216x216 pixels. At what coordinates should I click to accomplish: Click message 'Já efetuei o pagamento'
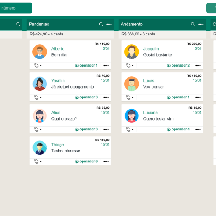[x=73, y=87]
